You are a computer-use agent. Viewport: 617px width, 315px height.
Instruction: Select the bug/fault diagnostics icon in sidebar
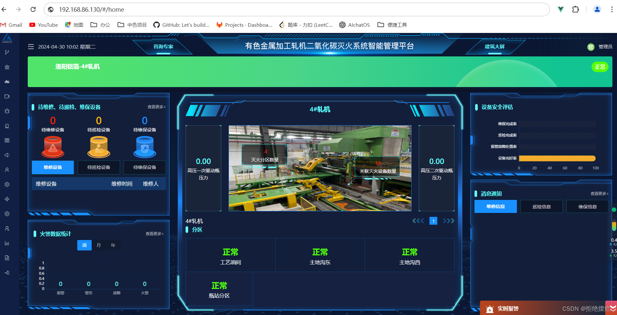tap(7, 111)
